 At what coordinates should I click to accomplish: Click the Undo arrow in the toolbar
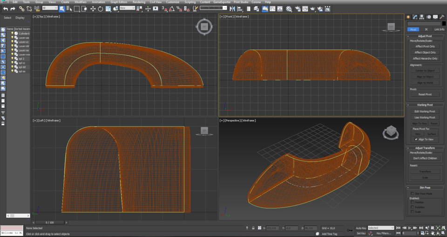(x=6, y=8)
